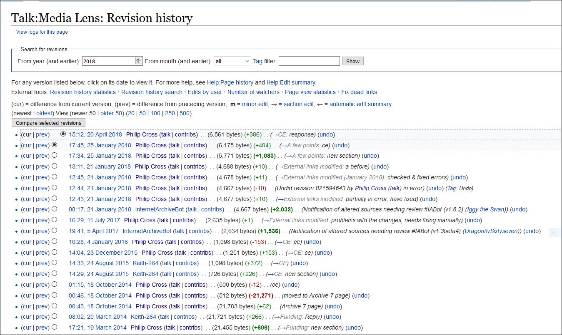
Task: Show 250 revisions per page
Action: (x=170, y=113)
